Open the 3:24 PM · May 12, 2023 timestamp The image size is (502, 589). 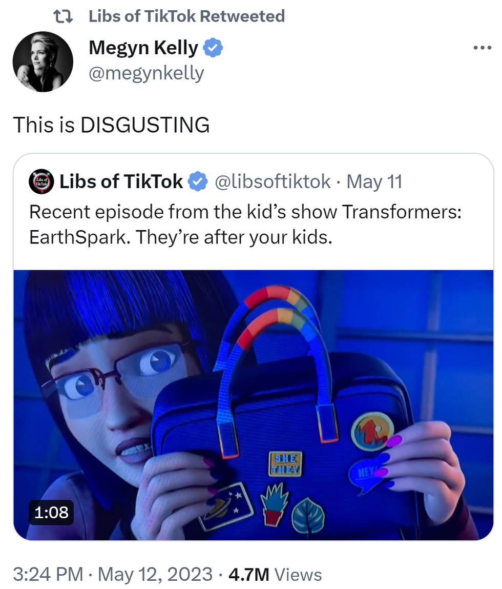pos(113,574)
